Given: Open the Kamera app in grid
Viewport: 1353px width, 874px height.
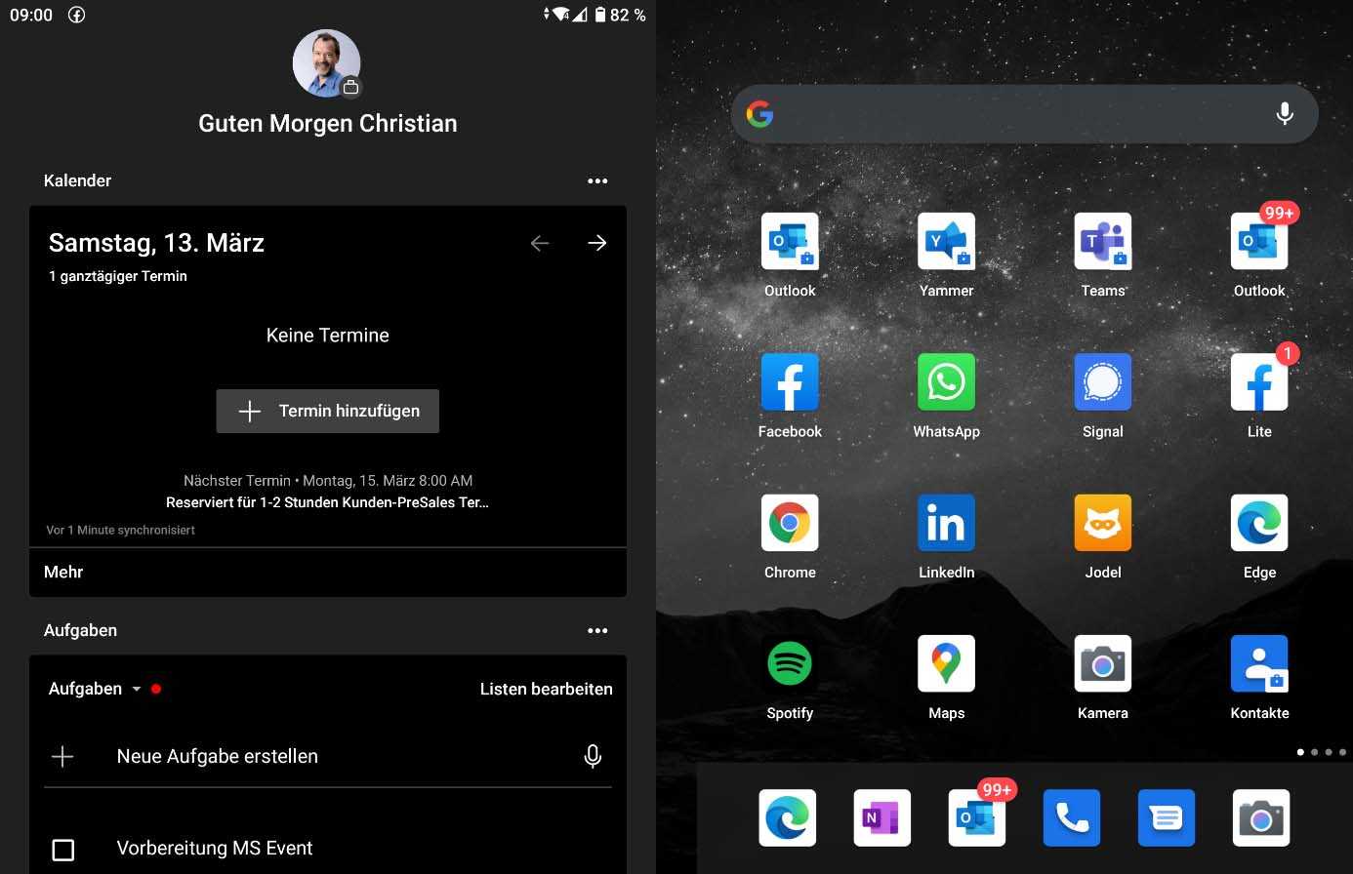Looking at the screenshot, I should (1103, 663).
